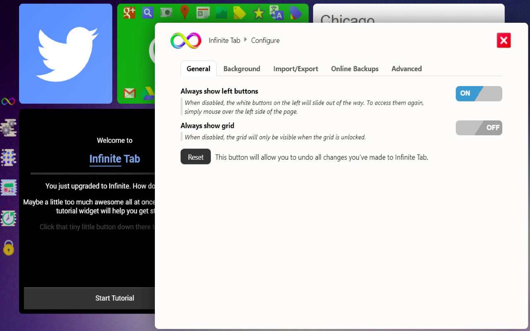Viewport: 530px width, 331px height.
Task: Open the Advanced tab
Action: pyautogui.click(x=407, y=69)
